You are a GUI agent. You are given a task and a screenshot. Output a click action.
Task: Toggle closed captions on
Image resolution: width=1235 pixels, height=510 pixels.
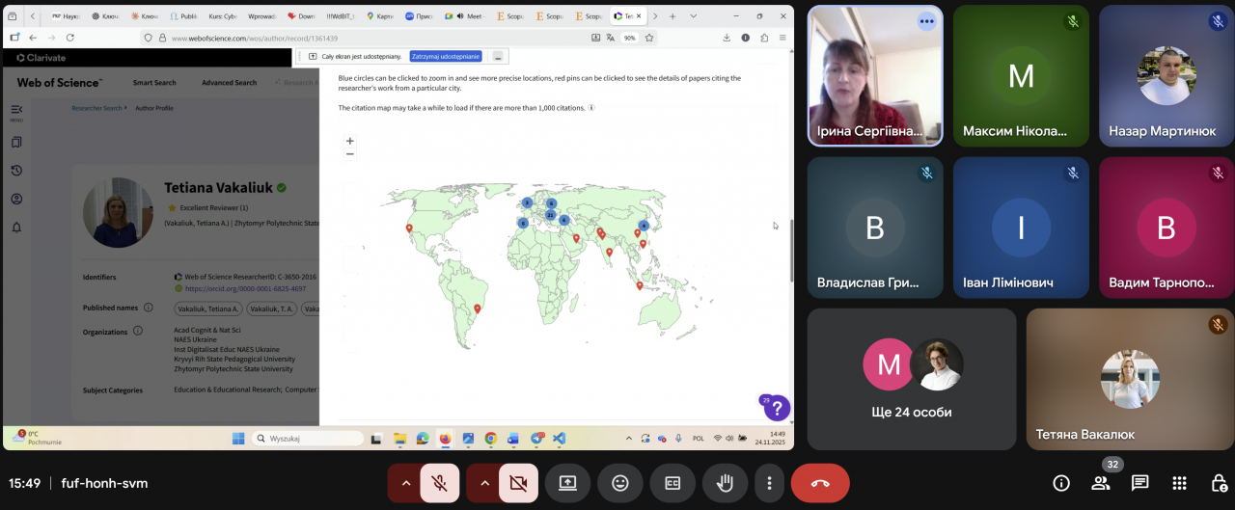tap(671, 483)
